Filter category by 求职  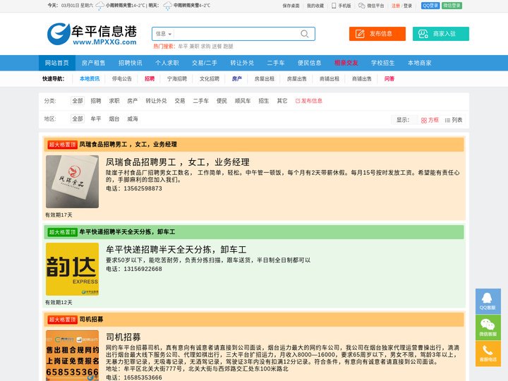point(114,101)
